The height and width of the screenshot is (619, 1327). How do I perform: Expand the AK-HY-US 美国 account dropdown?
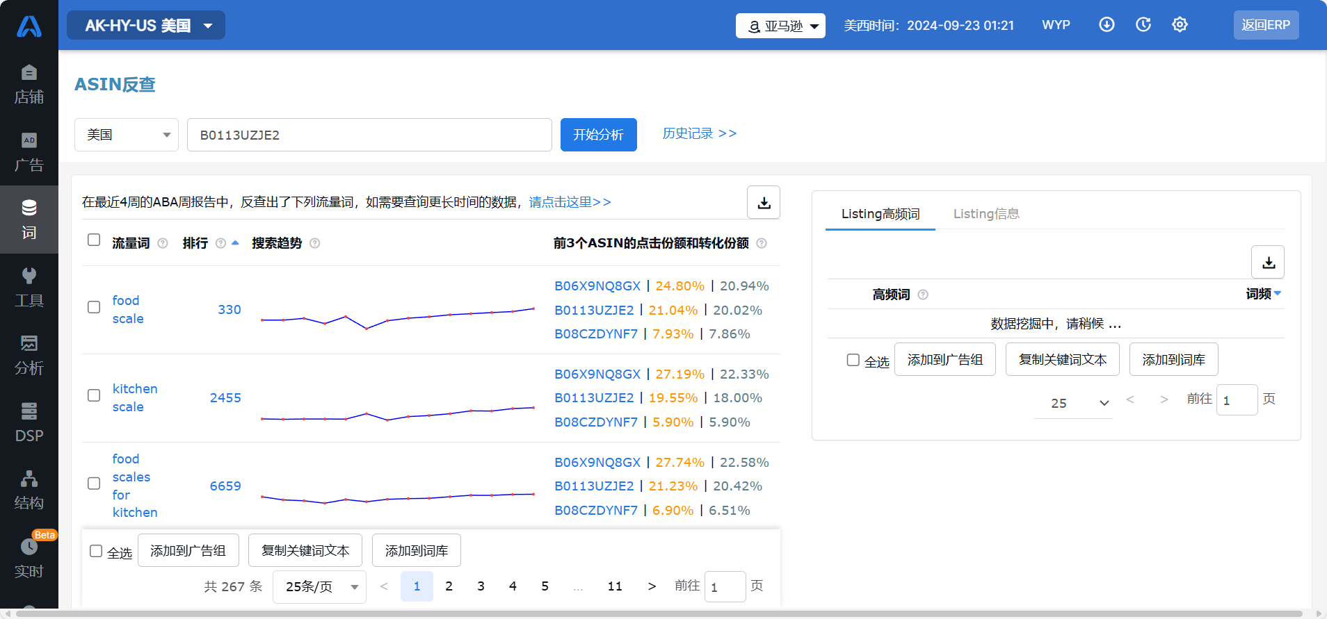[146, 26]
